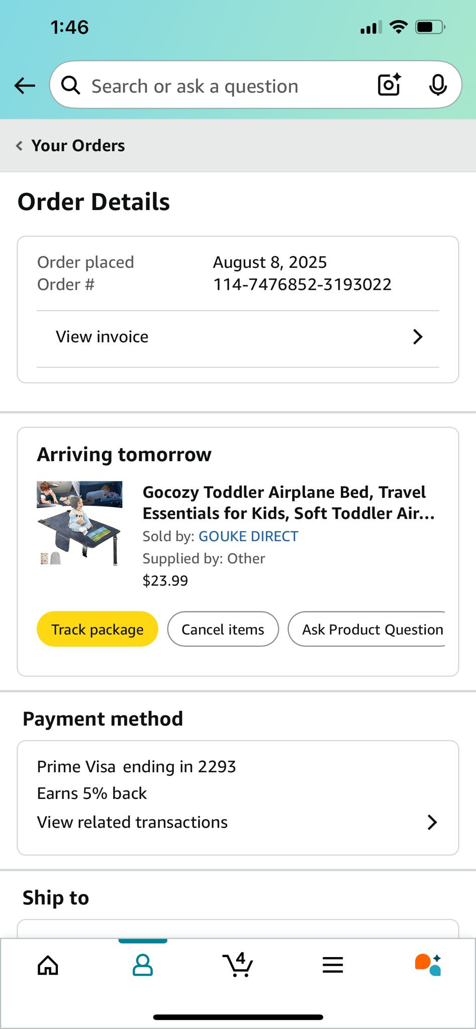Open camera lens visual search

pyautogui.click(x=389, y=85)
